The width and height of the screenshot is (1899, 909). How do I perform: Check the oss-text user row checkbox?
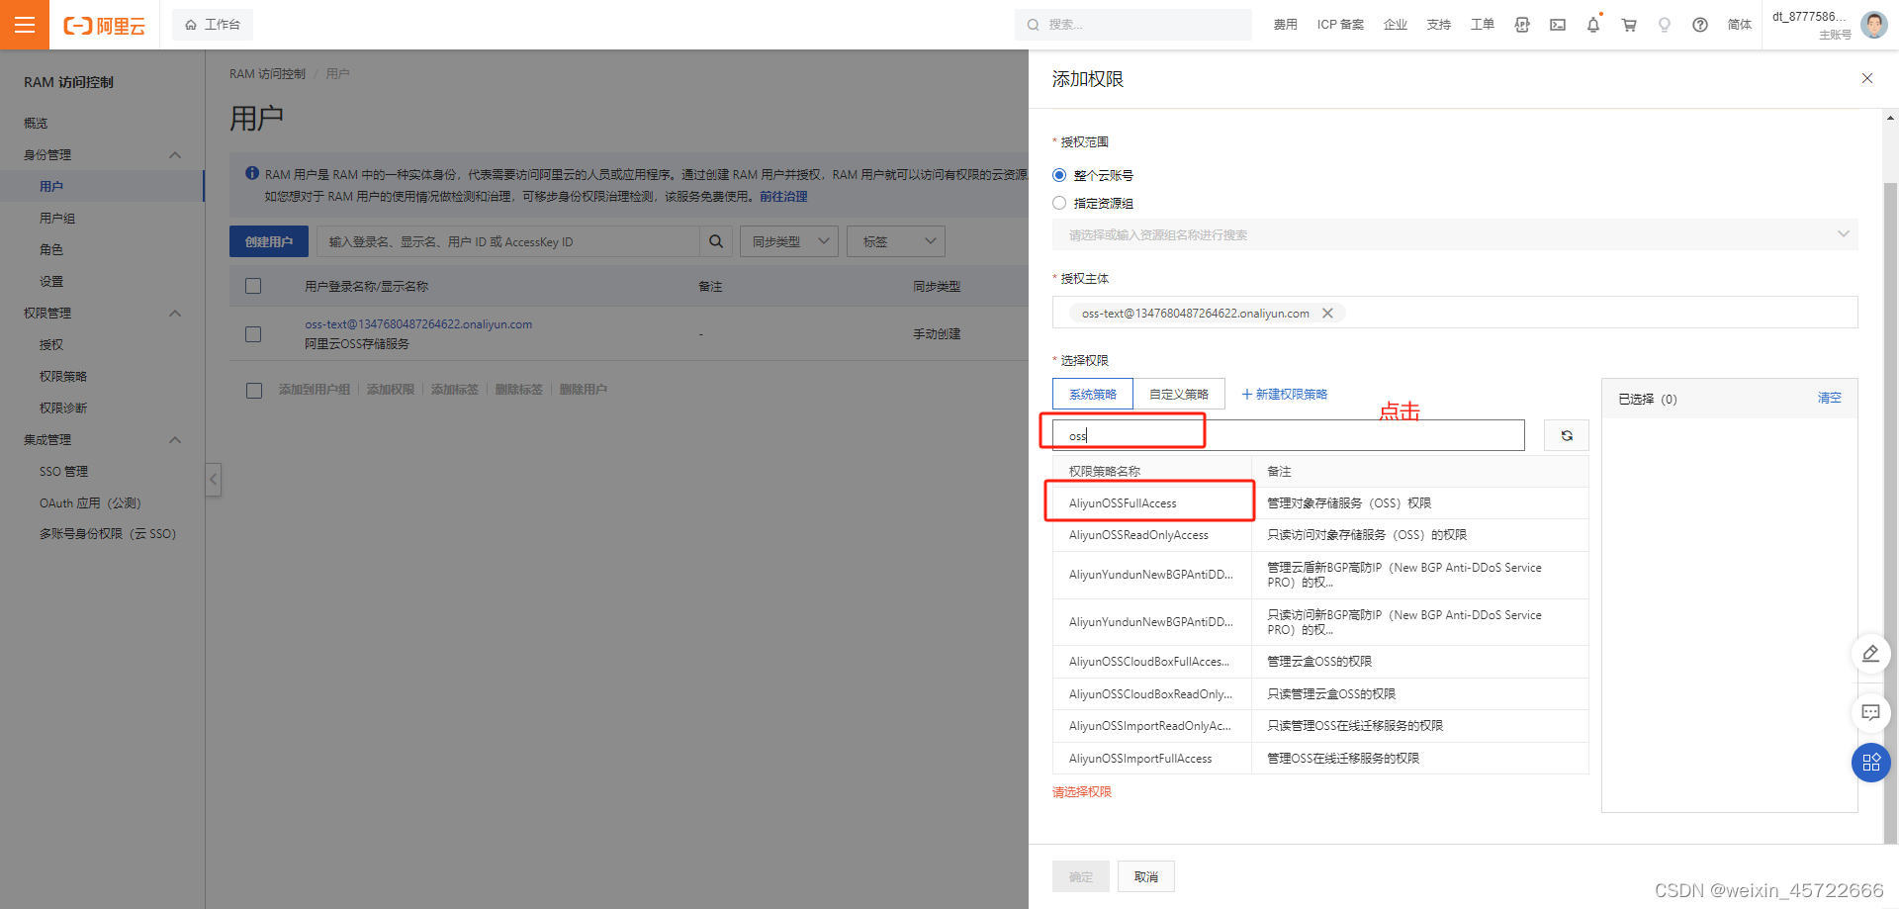(x=253, y=334)
